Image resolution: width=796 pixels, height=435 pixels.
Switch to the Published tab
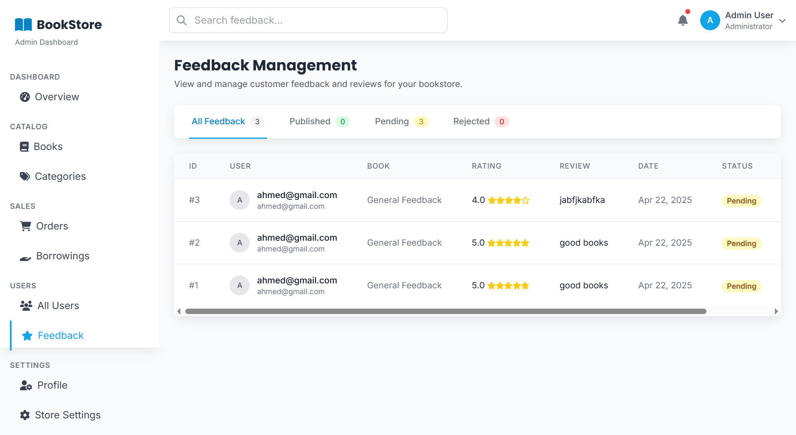319,121
